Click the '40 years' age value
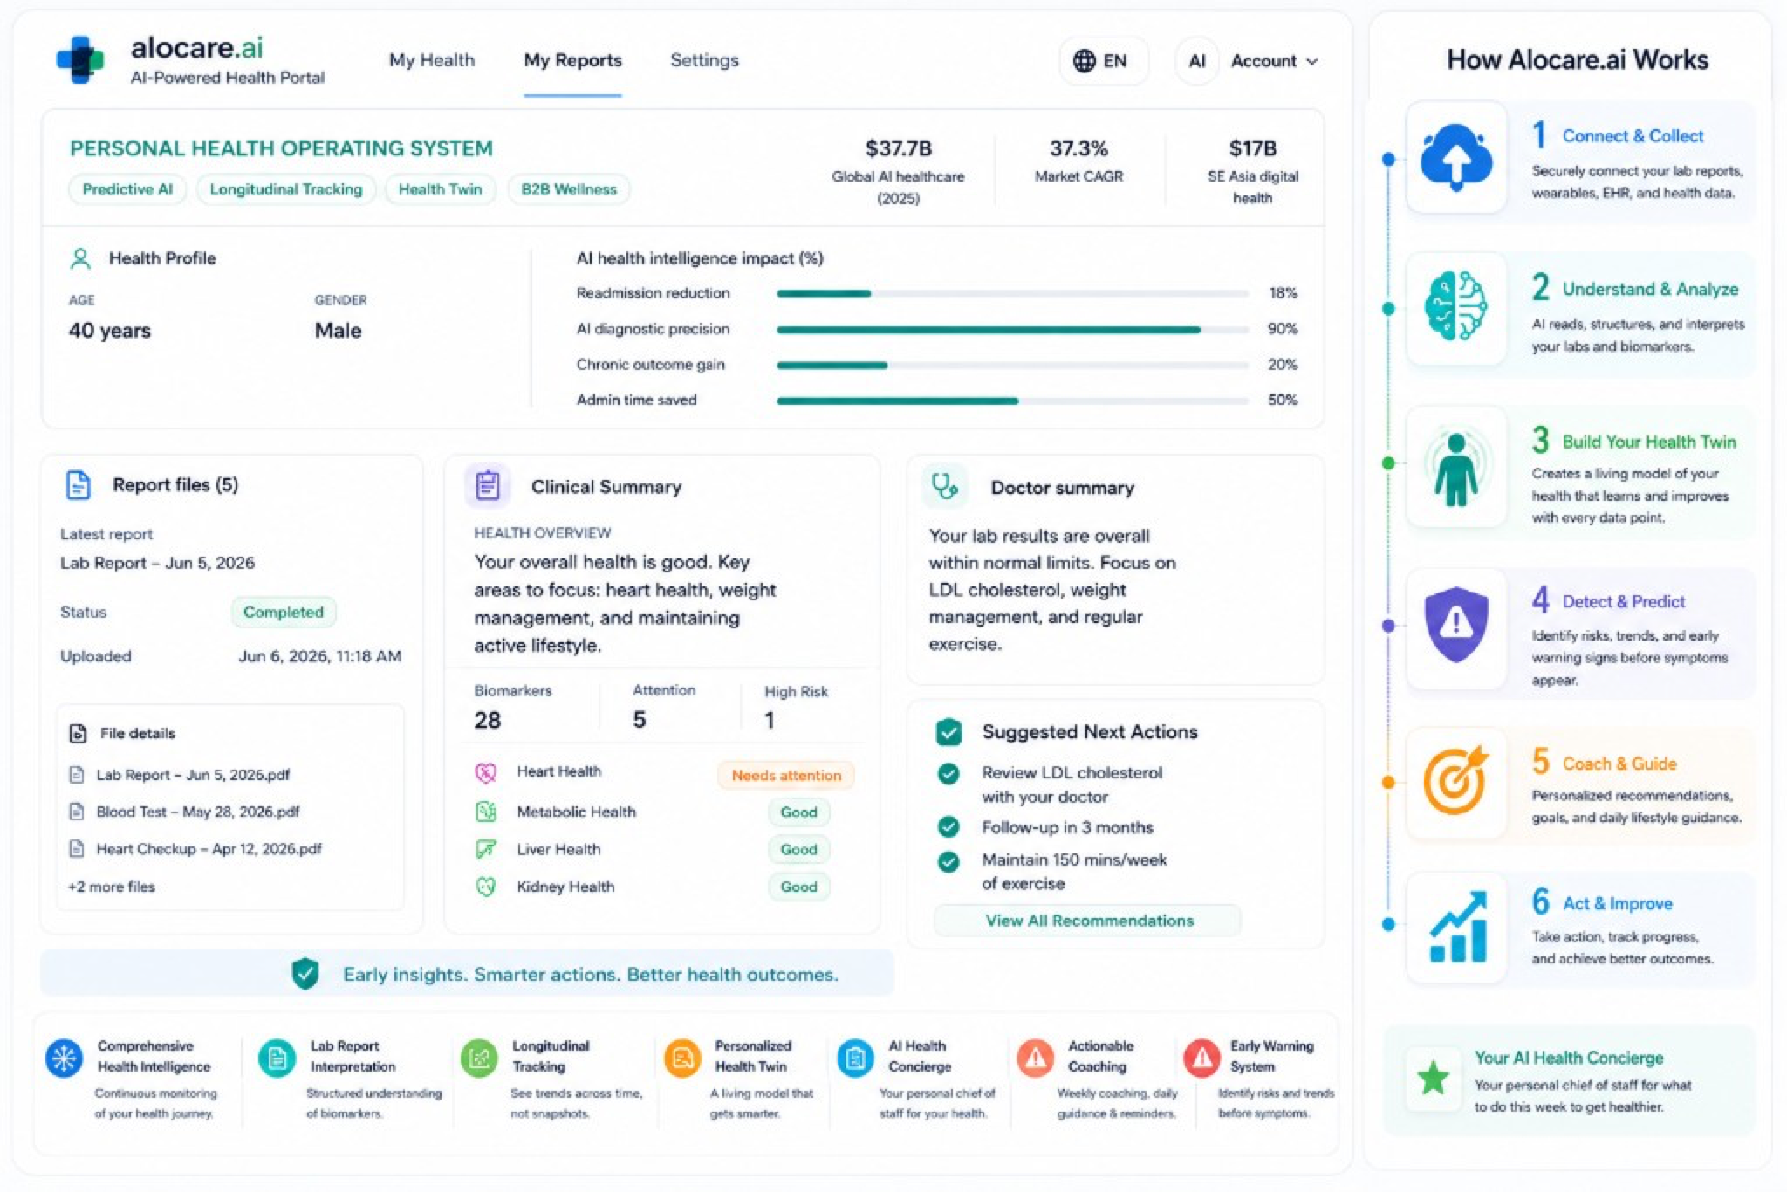1787x1192 pixels. tap(110, 331)
